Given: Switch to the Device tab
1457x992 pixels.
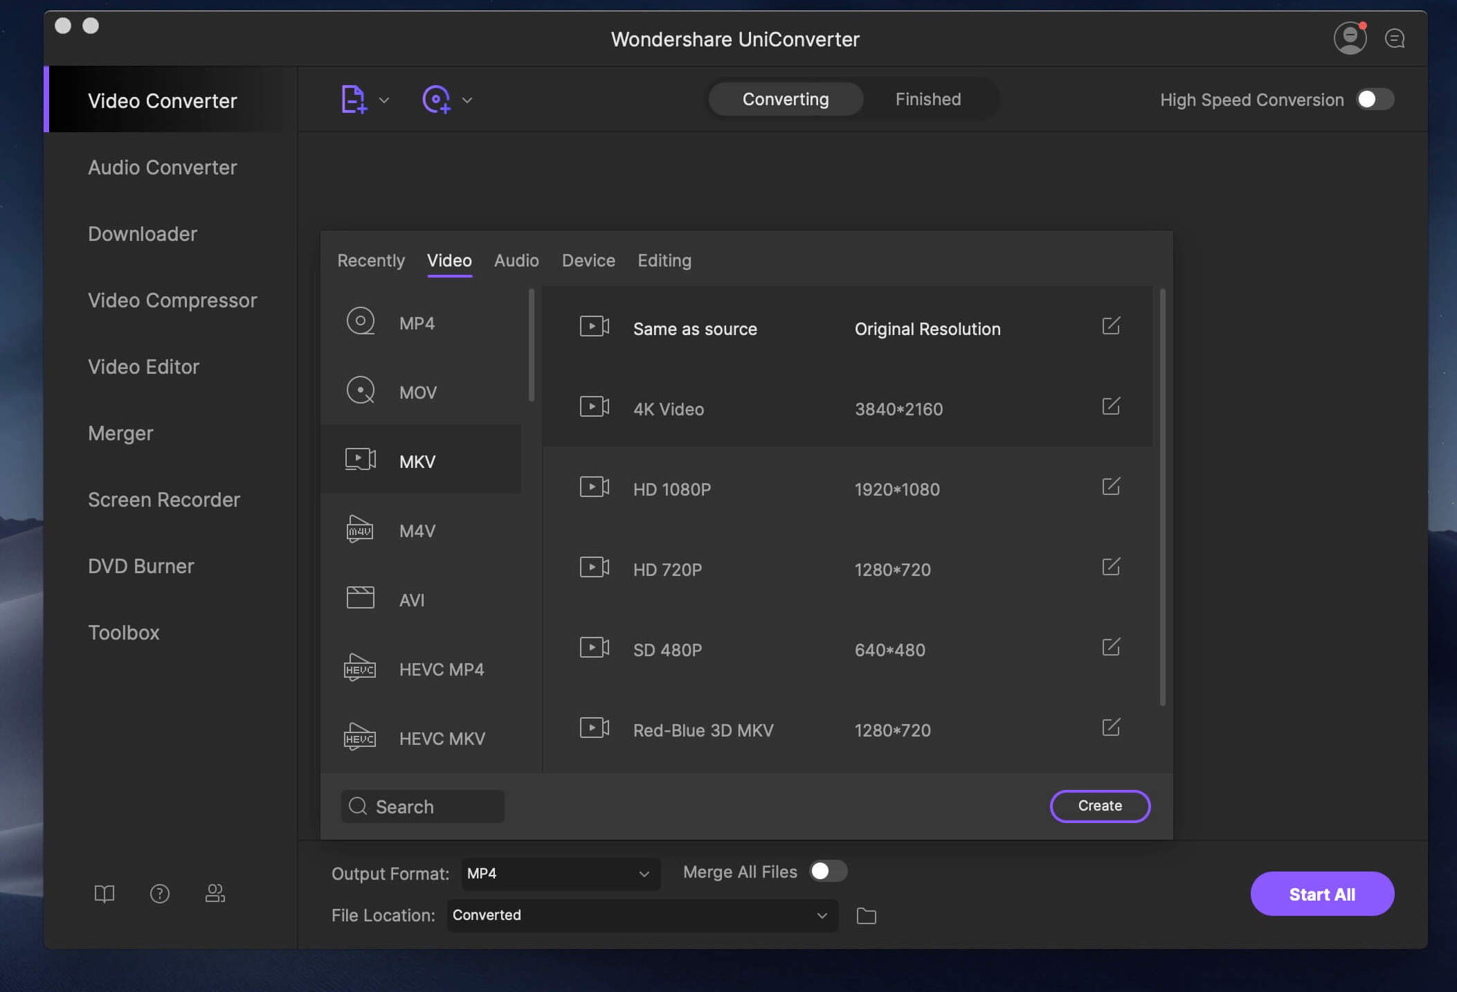Looking at the screenshot, I should 588,260.
